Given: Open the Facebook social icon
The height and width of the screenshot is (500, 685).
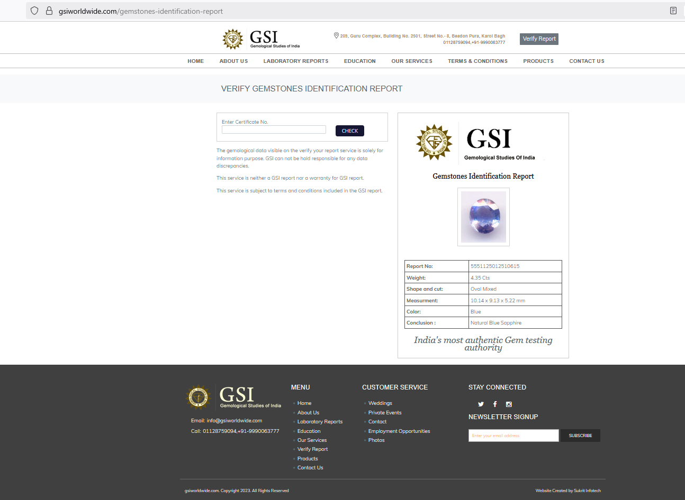Looking at the screenshot, I should point(495,404).
